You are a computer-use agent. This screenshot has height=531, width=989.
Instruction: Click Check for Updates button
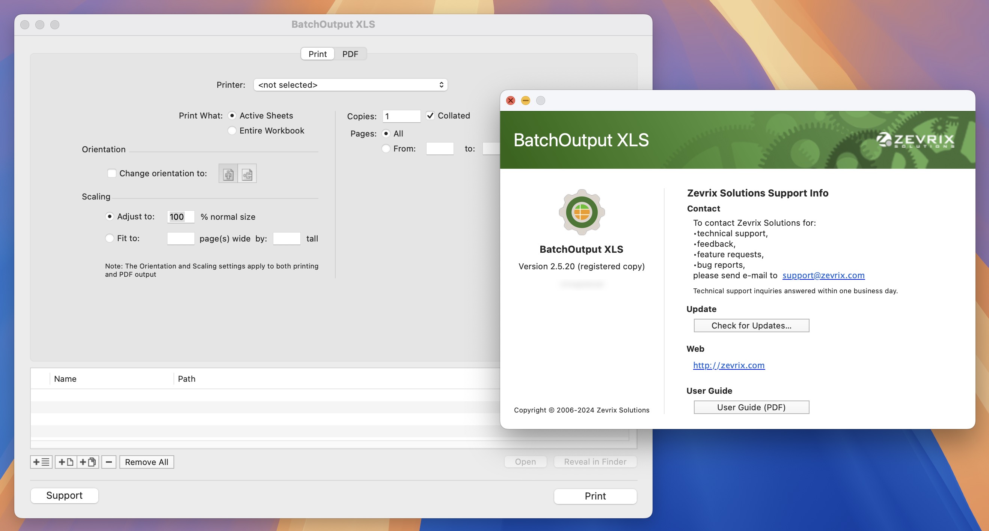[x=751, y=325]
